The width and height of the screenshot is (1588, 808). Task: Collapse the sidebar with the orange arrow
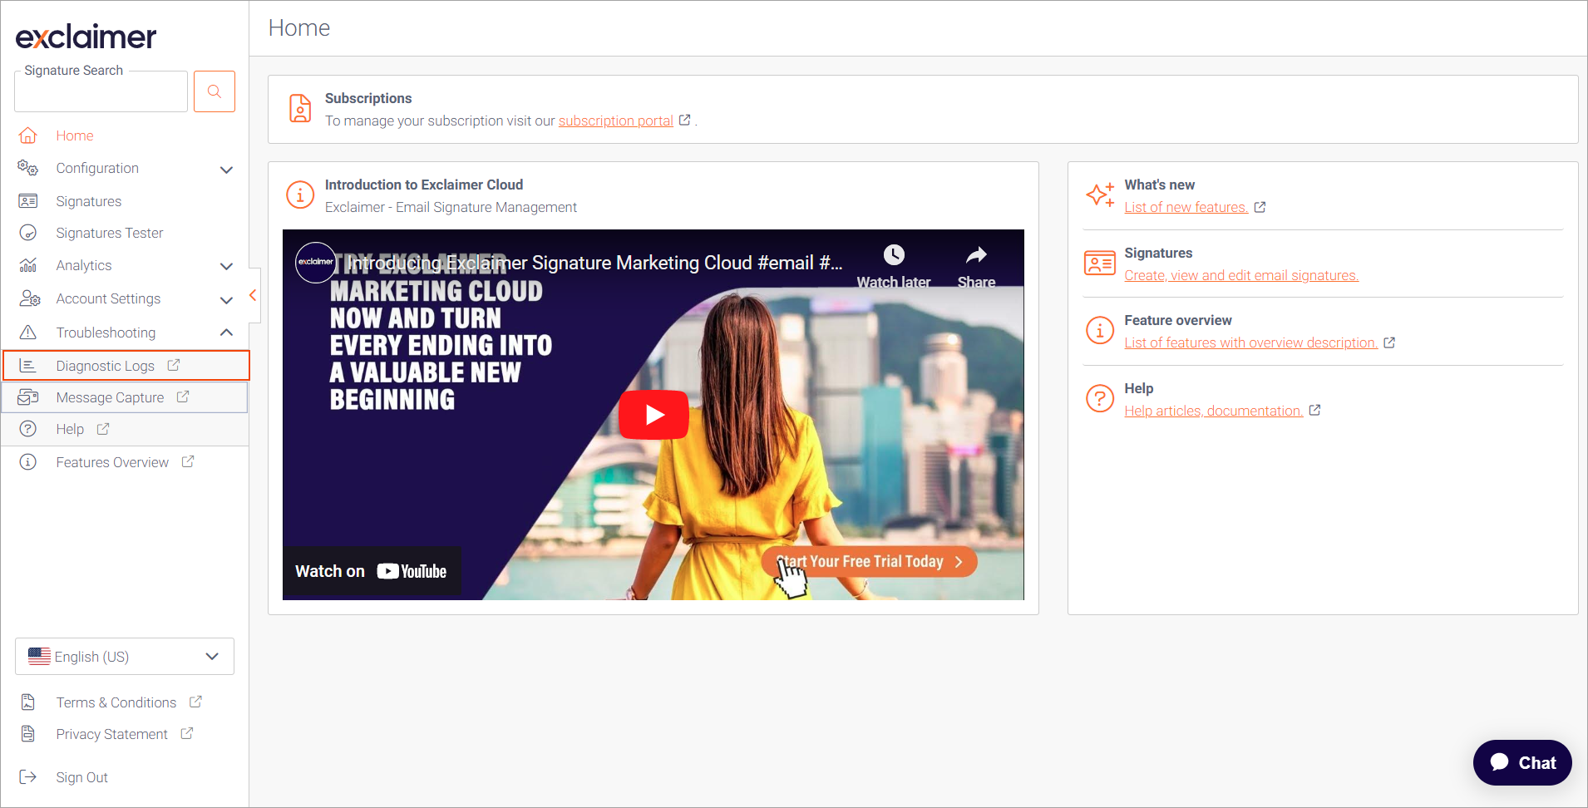[x=253, y=295]
